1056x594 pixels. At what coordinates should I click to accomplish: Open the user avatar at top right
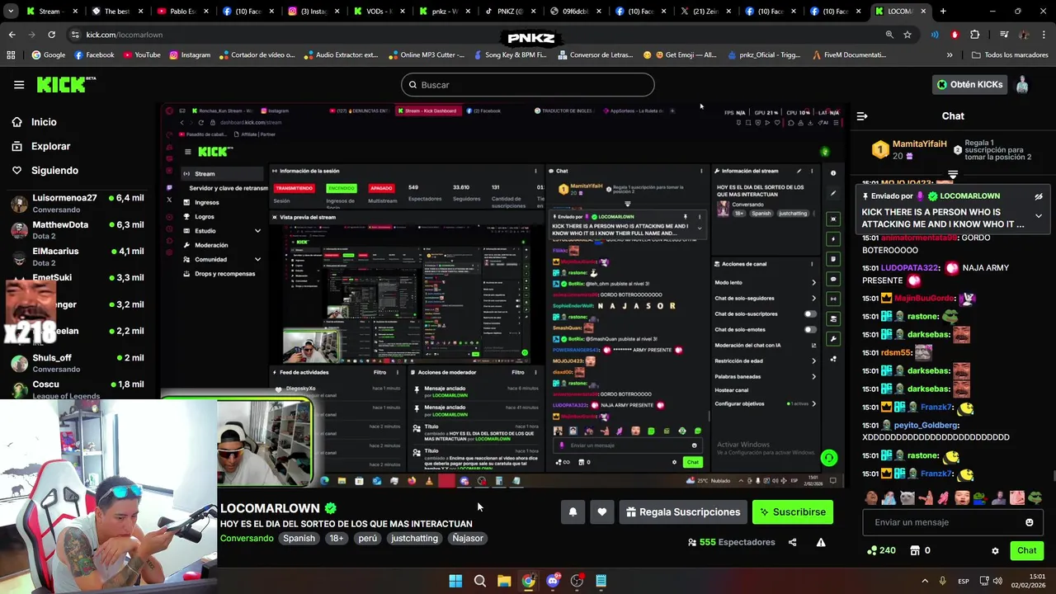[x=1022, y=84]
